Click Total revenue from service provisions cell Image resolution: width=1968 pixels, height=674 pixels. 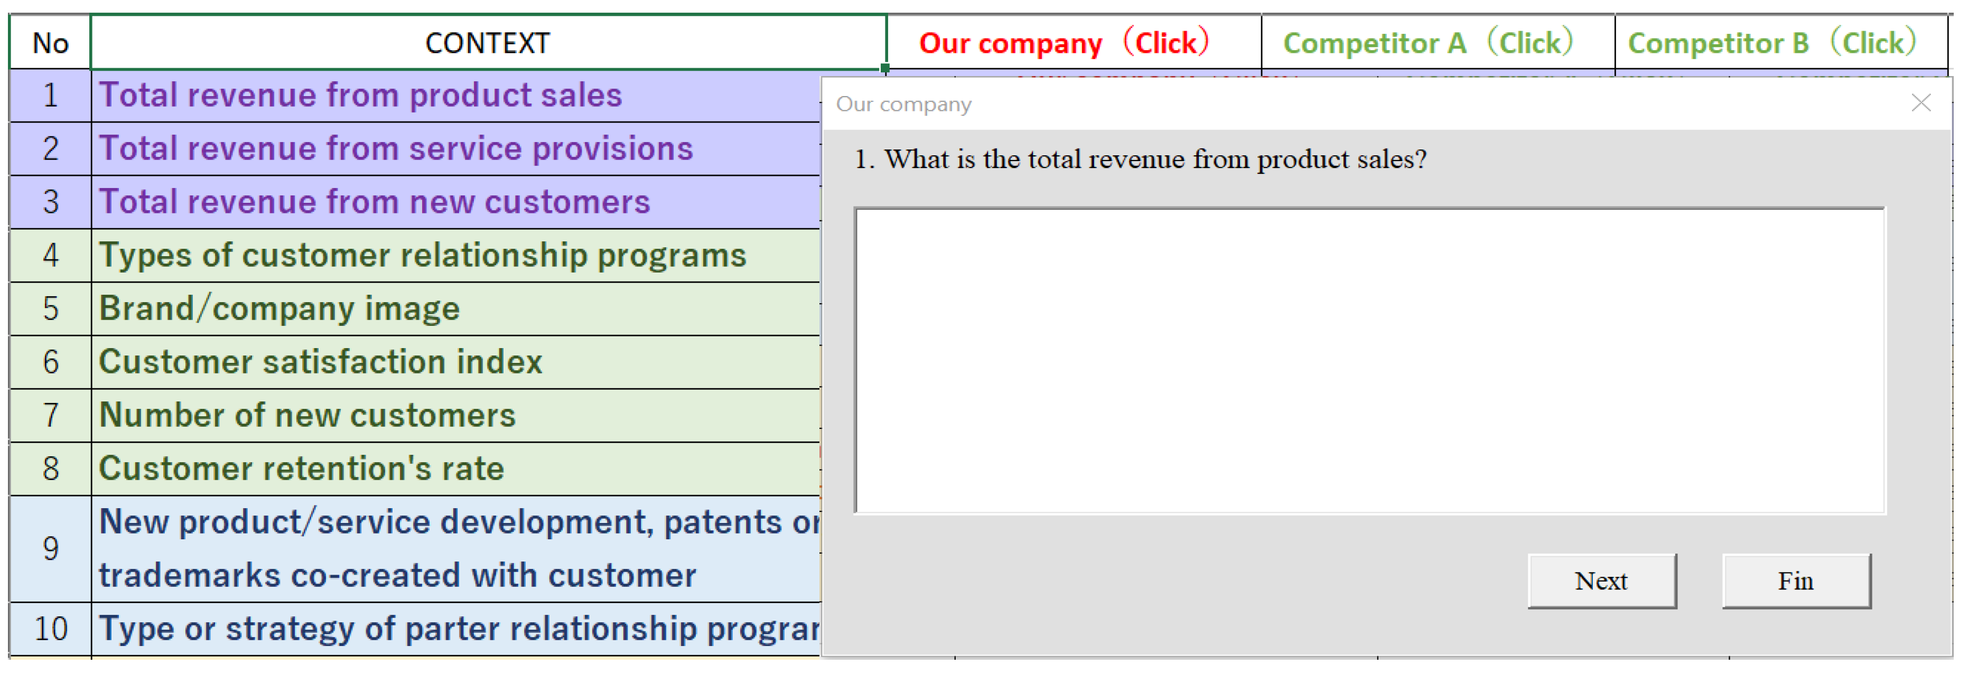point(396,149)
